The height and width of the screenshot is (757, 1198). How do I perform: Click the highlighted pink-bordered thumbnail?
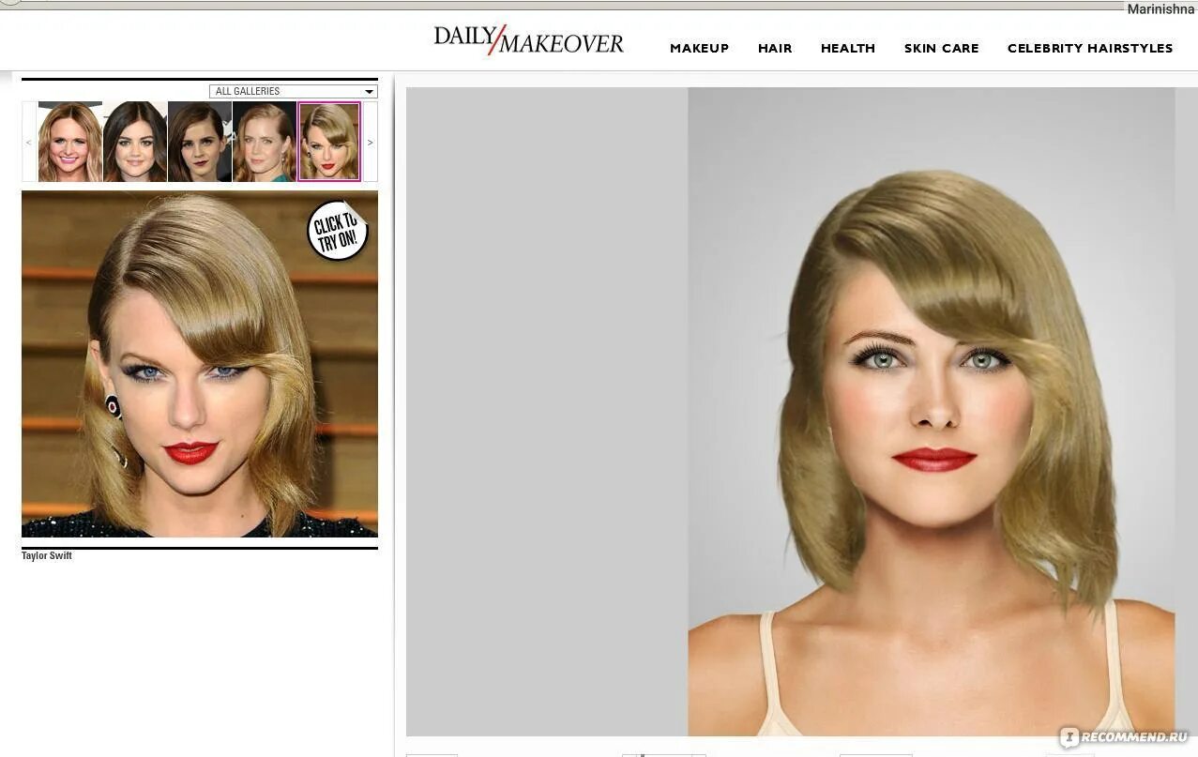[x=328, y=142]
